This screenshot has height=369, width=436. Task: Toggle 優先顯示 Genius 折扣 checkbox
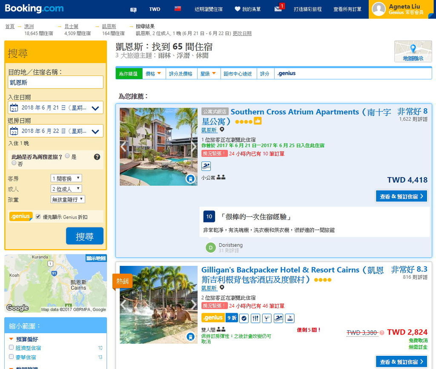tap(38, 216)
